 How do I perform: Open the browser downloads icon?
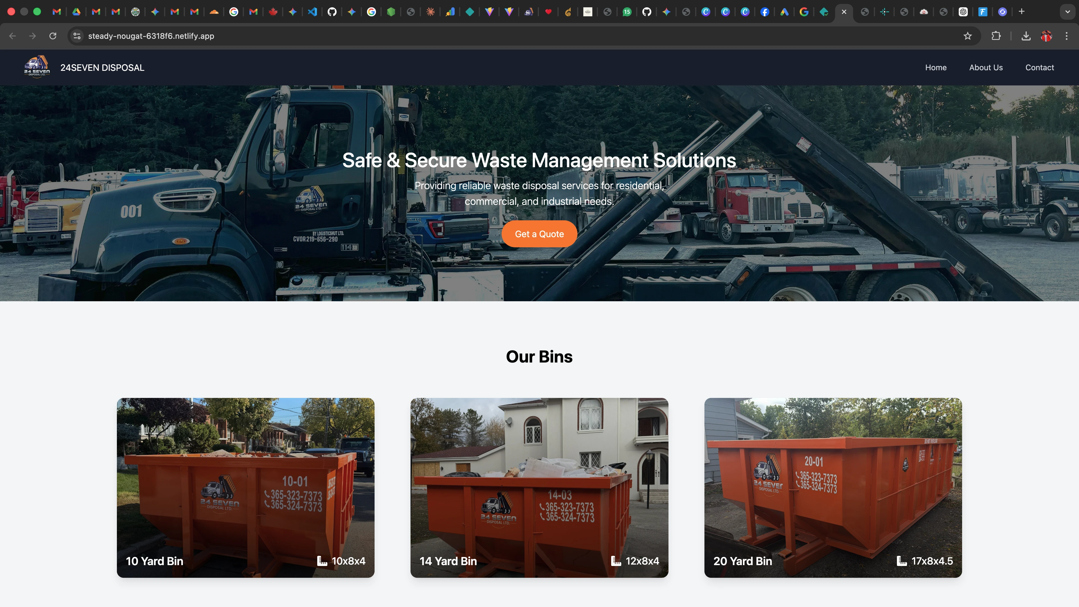pos(1026,36)
